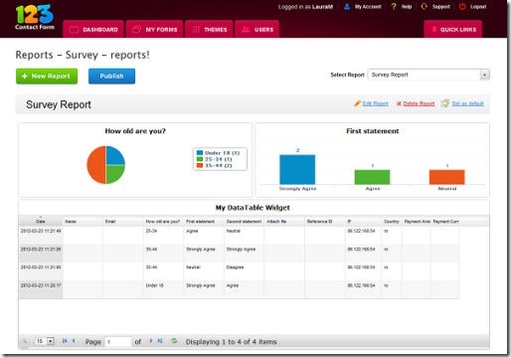Click the Delete Report link
Viewport: 511px width, 358px height.
(419, 103)
